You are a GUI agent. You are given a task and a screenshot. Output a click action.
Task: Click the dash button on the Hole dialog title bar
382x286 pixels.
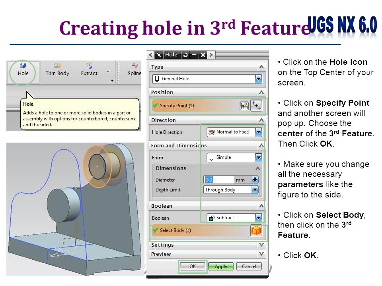click(x=194, y=55)
